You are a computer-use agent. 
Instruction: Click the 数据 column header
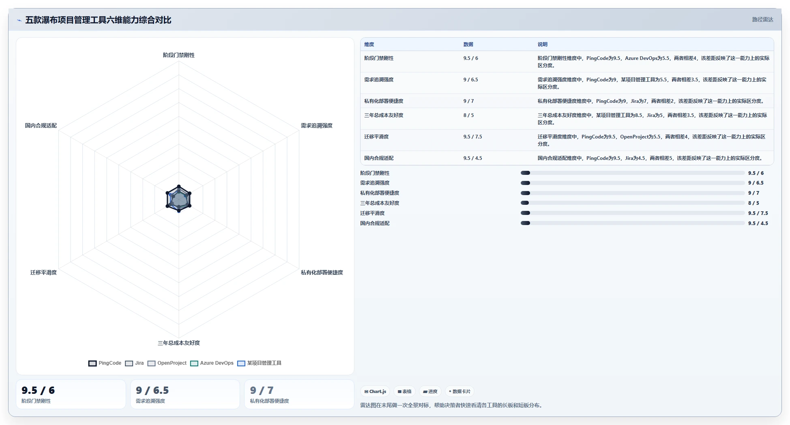point(468,45)
